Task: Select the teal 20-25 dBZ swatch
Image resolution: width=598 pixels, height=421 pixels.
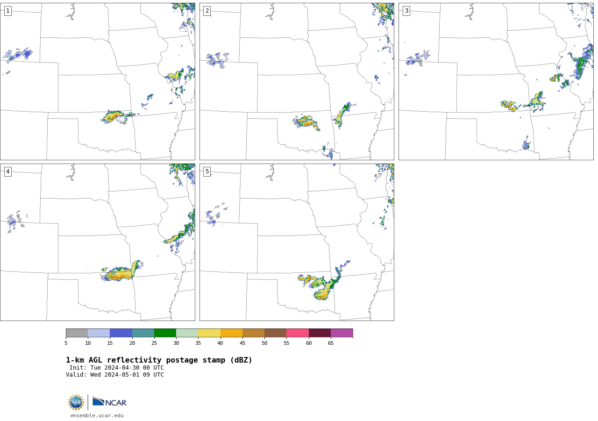Action: coord(143,333)
